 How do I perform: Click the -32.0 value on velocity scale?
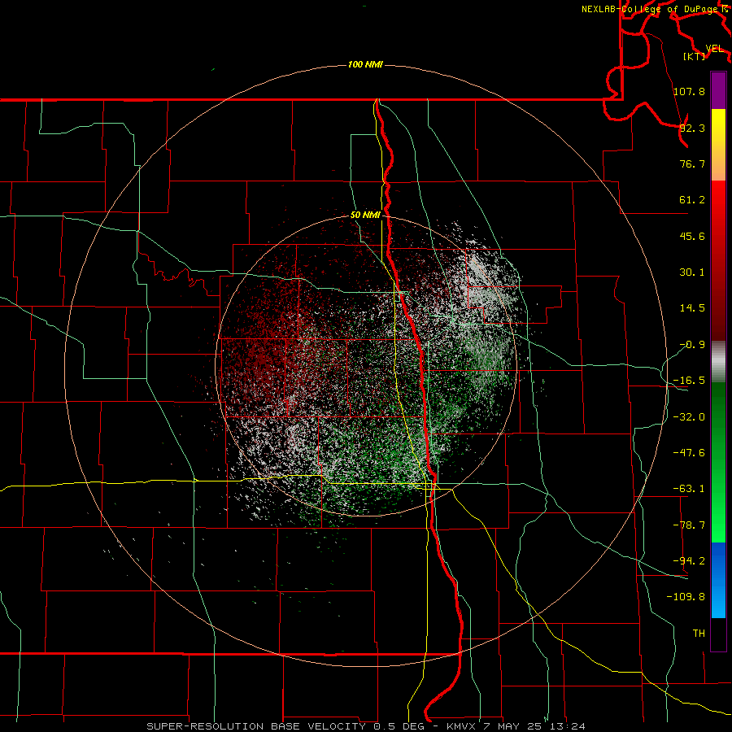[689, 417]
